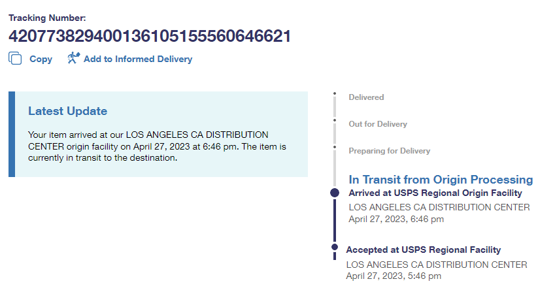538x292 pixels.
Task: Click Arrived at USPS Regional Origin Facility
Action: [435, 193]
